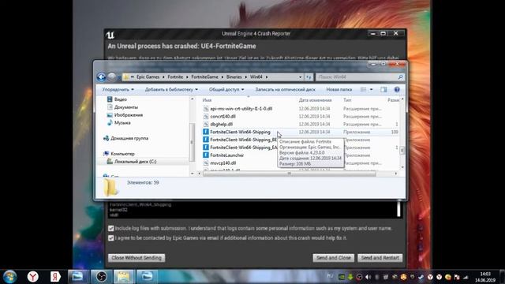Open Yandex Browser from the taskbar
This screenshot has width=505, height=284.
tap(32, 277)
